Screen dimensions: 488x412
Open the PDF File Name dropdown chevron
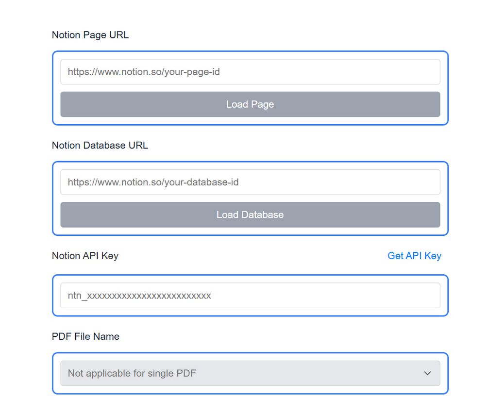click(x=428, y=373)
